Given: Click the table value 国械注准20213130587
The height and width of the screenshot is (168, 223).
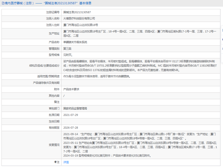Looking at the screenshot, I should (77, 12).
